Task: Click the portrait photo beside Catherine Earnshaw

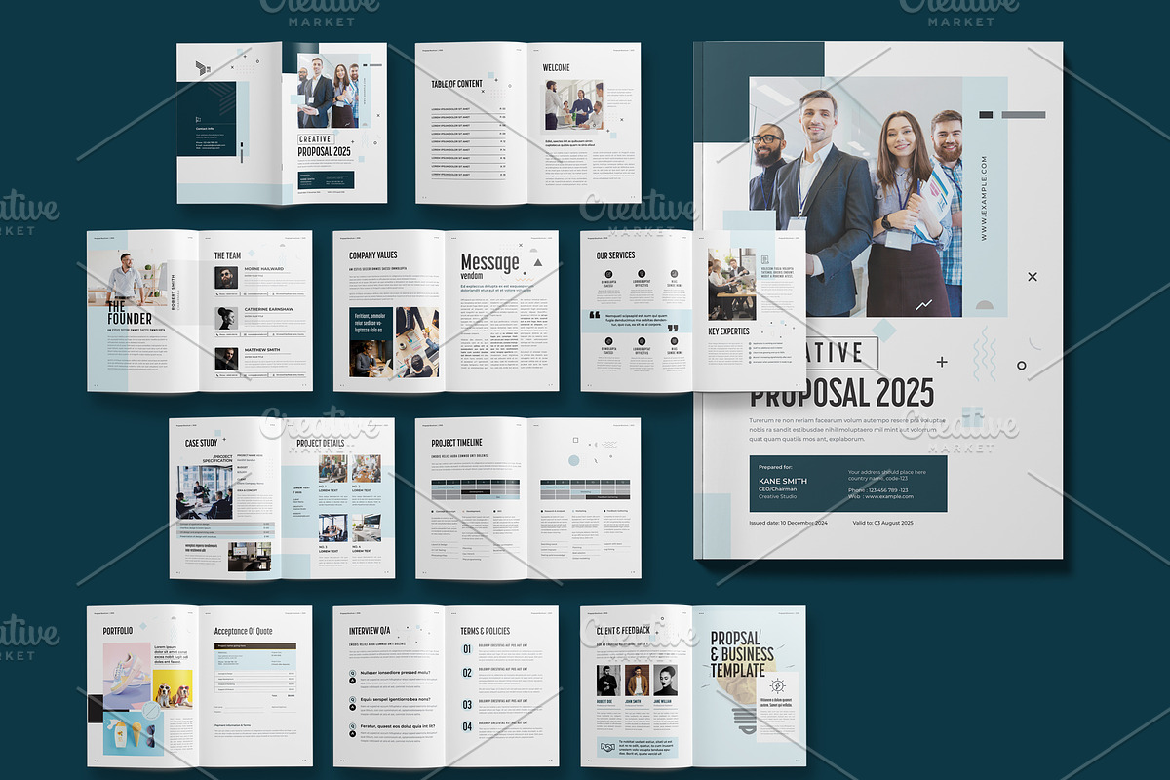Action: (226, 318)
